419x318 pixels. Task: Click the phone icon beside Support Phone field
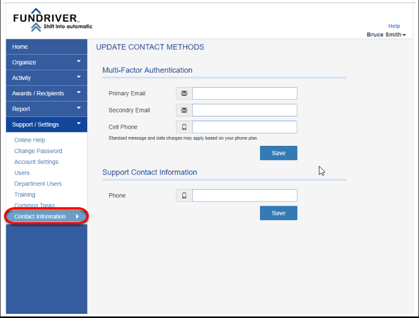pos(184,196)
